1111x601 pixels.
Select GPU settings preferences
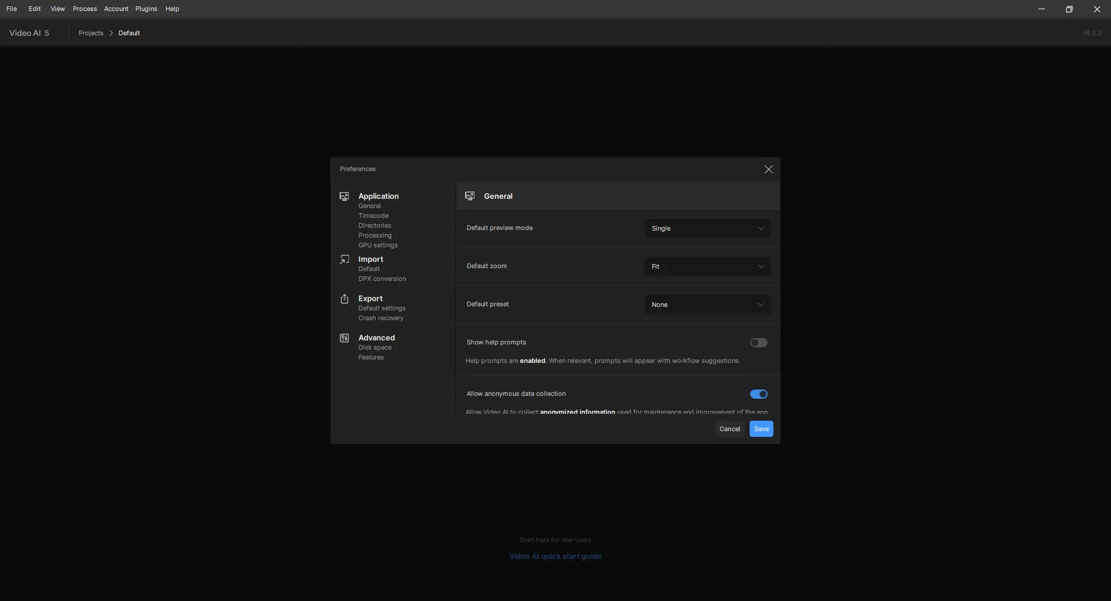point(378,246)
